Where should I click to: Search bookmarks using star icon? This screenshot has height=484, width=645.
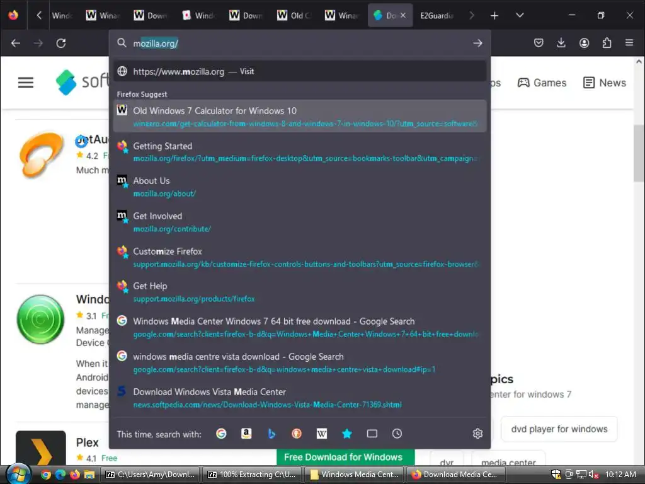[x=347, y=434]
